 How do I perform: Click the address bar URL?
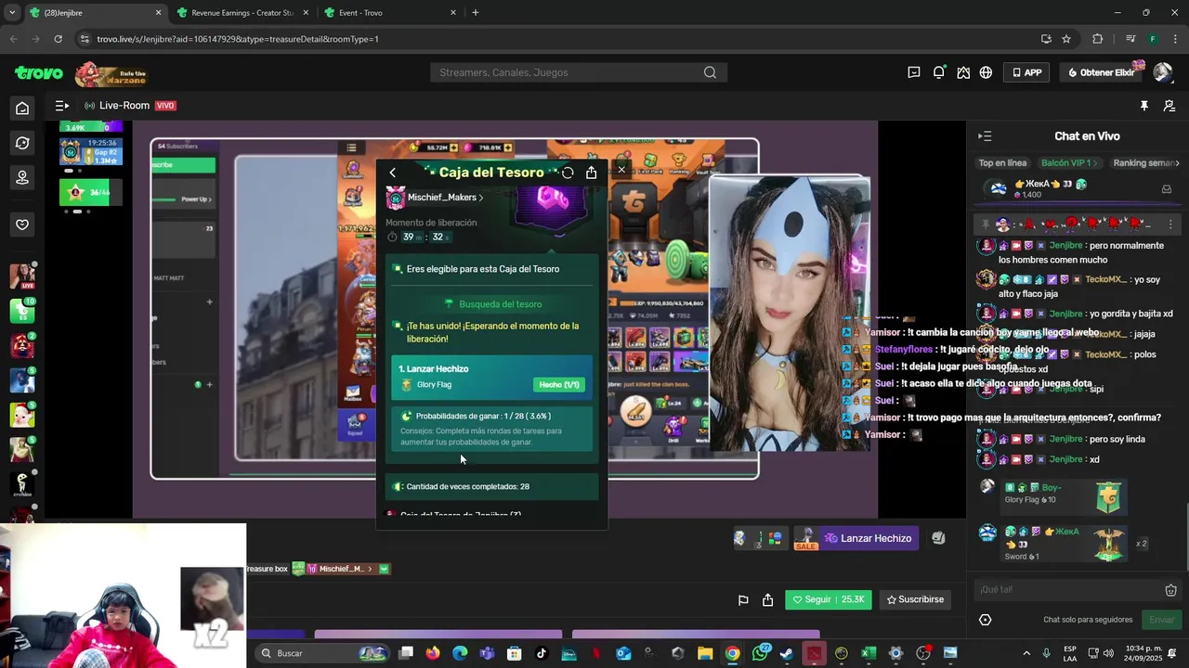pyautogui.click(x=238, y=39)
